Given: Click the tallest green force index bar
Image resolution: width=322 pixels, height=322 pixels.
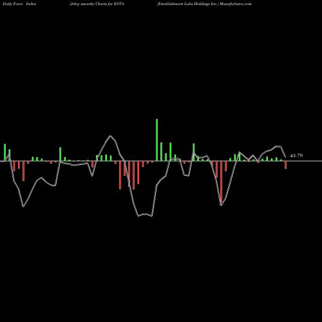Looking at the screenshot, I should (157, 140).
